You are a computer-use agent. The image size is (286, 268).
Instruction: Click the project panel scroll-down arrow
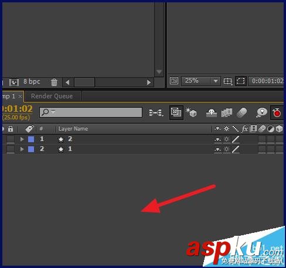point(159,72)
